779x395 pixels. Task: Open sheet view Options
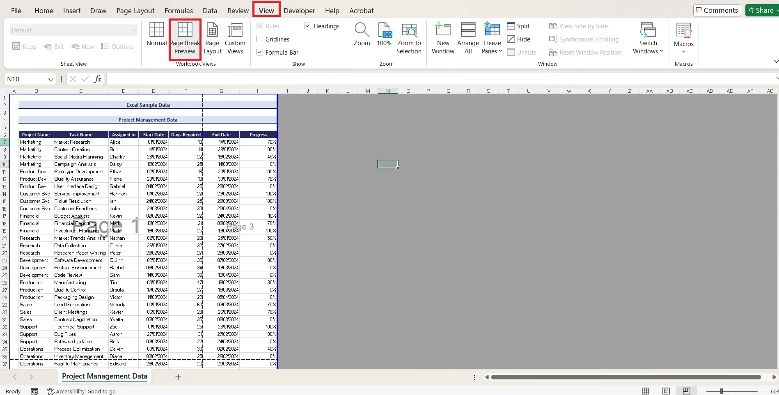(x=117, y=46)
